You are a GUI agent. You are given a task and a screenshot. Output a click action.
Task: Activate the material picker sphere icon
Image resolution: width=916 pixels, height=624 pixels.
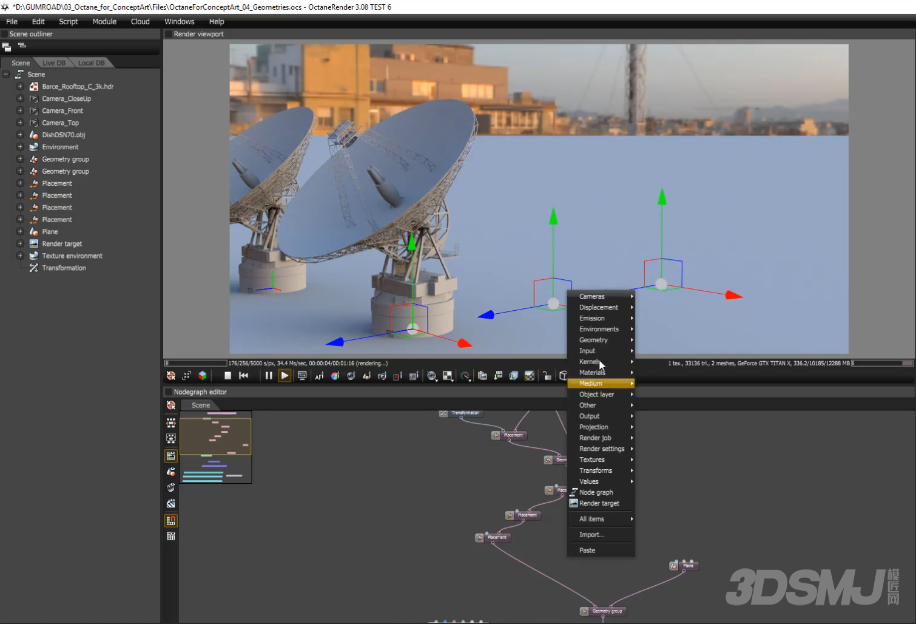351,376
